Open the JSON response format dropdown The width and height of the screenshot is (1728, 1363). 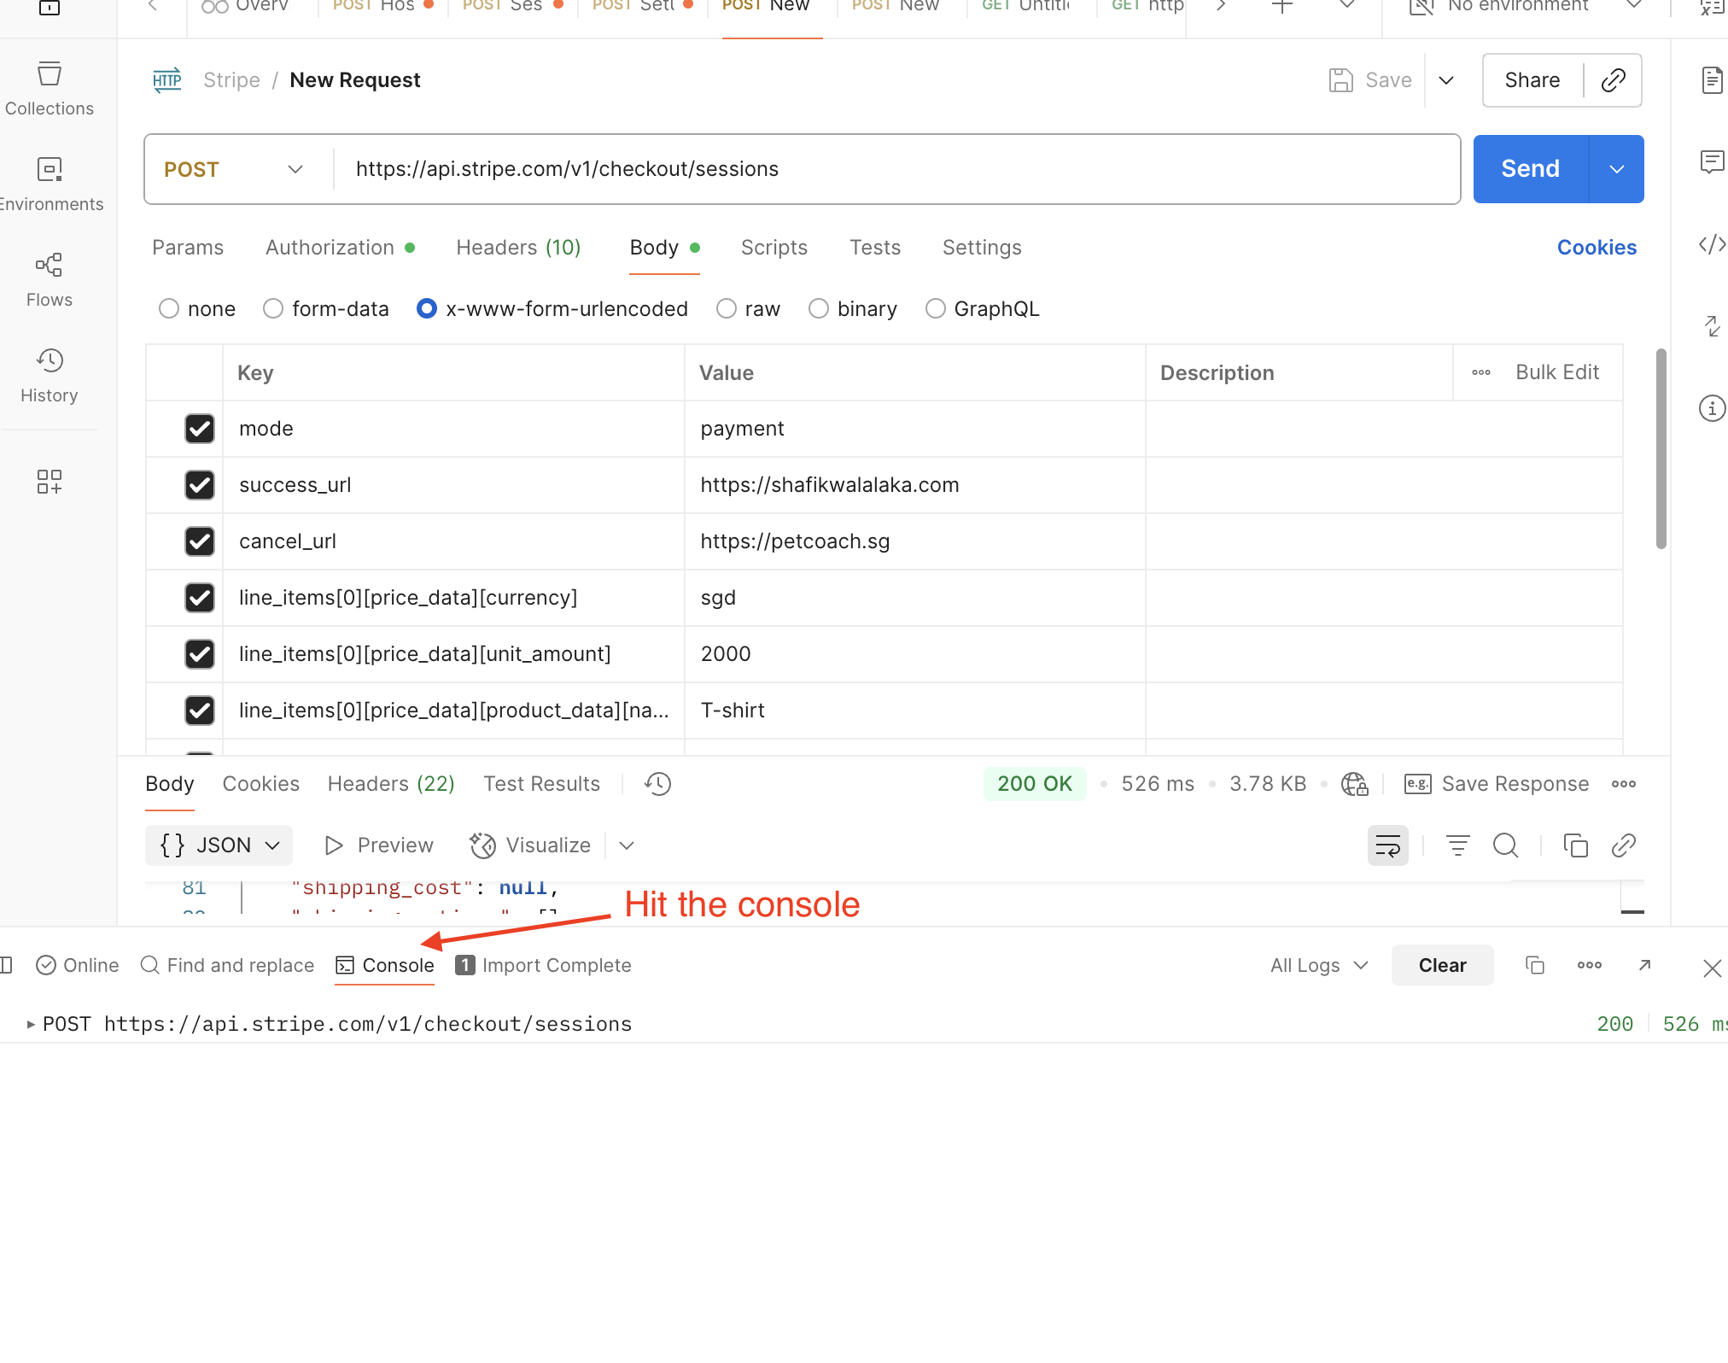219,845
